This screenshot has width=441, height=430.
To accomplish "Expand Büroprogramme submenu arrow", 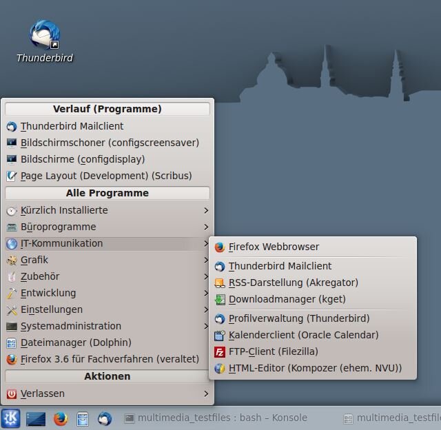I will (206, 227).
